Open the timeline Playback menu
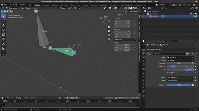This screenshot has width=199, height=111. coord(11,98)
